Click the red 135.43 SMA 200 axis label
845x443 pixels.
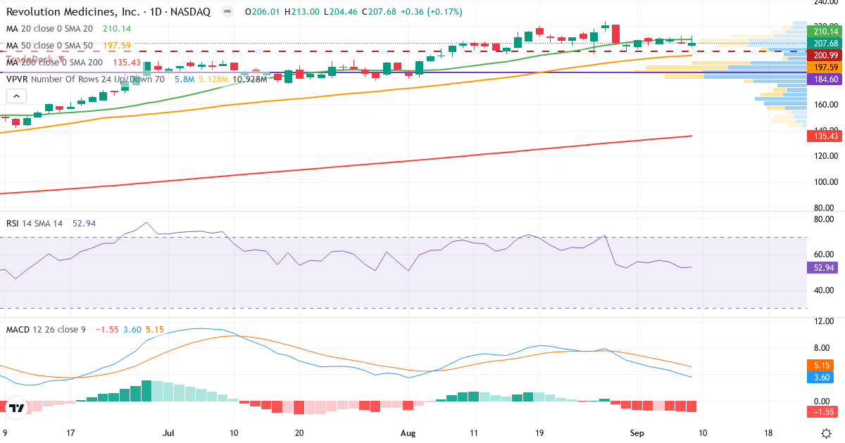pyautogui.click(x=825, y=136)
